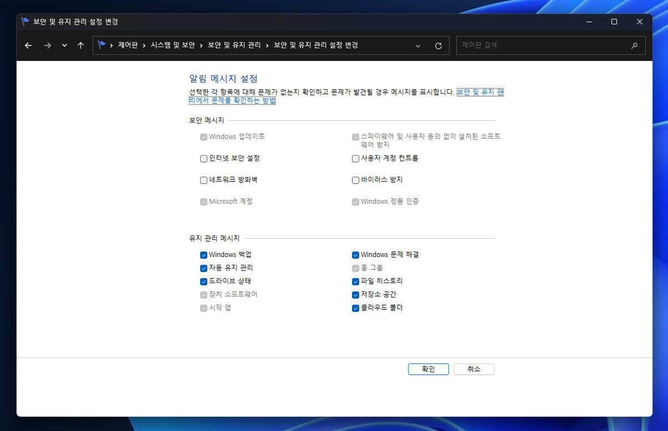Image resolution: width=668 pixels, height=431 pixels.
Task: Expand the address bar history chevron
Action: click(x=418, y=45)
